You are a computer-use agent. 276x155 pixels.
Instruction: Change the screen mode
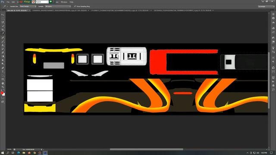[x=3, y=102]
